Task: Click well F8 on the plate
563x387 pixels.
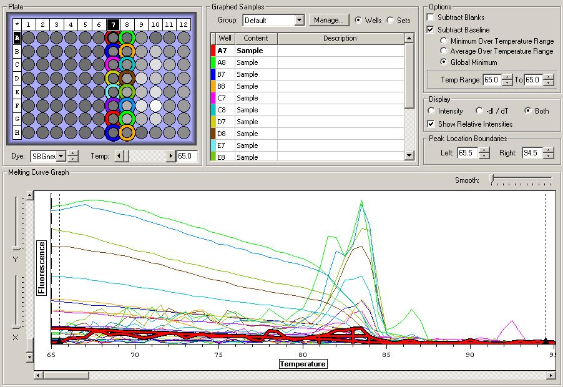Action: pos(127,105)
